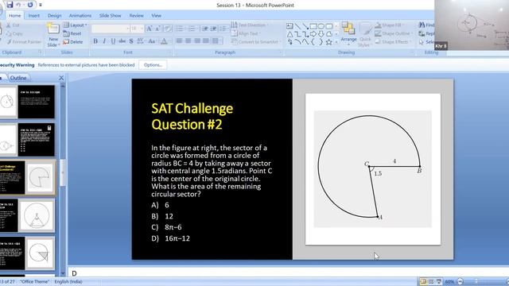This screenshot has width=509, height=286.
Task: Open the Animations tab
Action: (80, 16)
